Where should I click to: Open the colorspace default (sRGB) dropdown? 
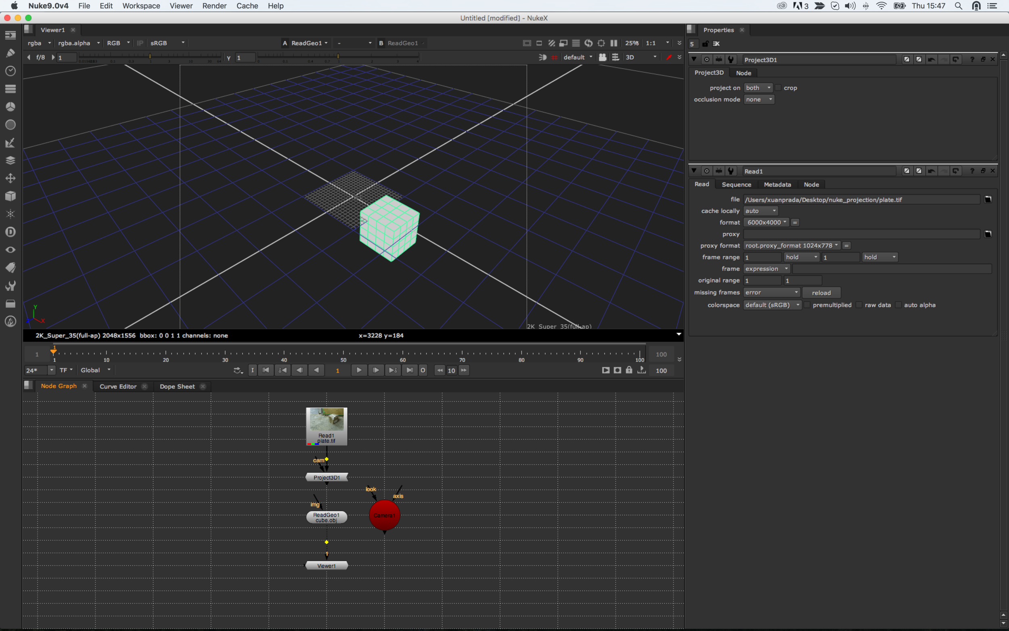click(772, 305)
